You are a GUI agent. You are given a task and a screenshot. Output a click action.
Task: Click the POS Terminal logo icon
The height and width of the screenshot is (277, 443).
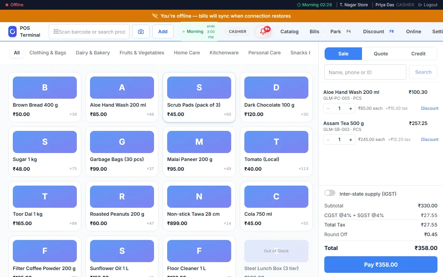pyautogui.click(x=12, y=32)
